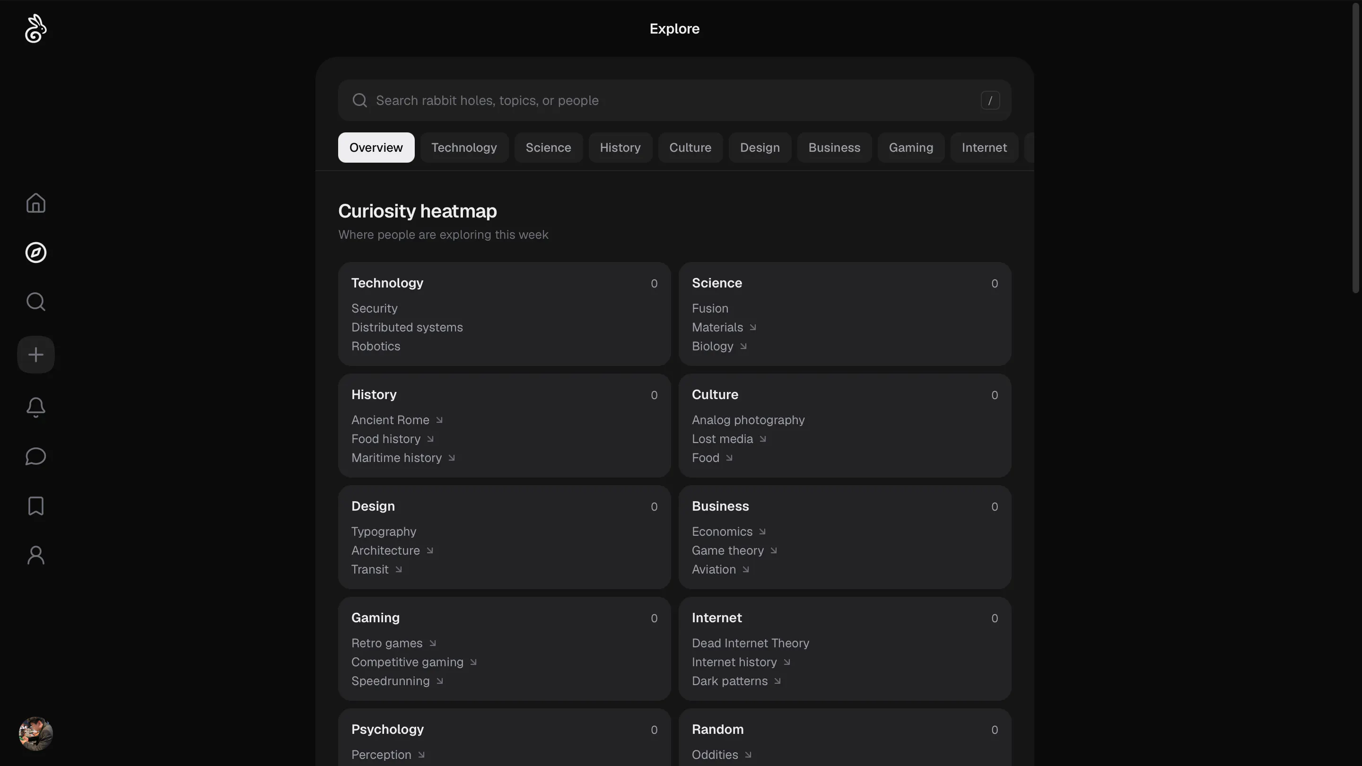Select the Internet tab
Image resolution: width=1362 pixels, height=766 pixels.
[984, 148]
